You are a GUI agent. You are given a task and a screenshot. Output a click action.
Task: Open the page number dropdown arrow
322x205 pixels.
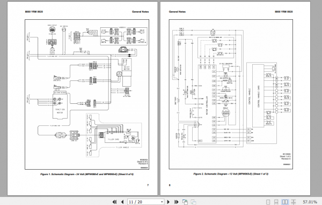coord(162,202)
